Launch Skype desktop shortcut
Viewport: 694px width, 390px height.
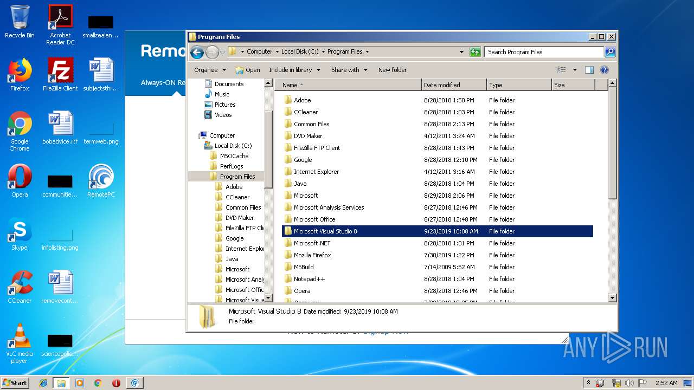(x=20, y=233)
